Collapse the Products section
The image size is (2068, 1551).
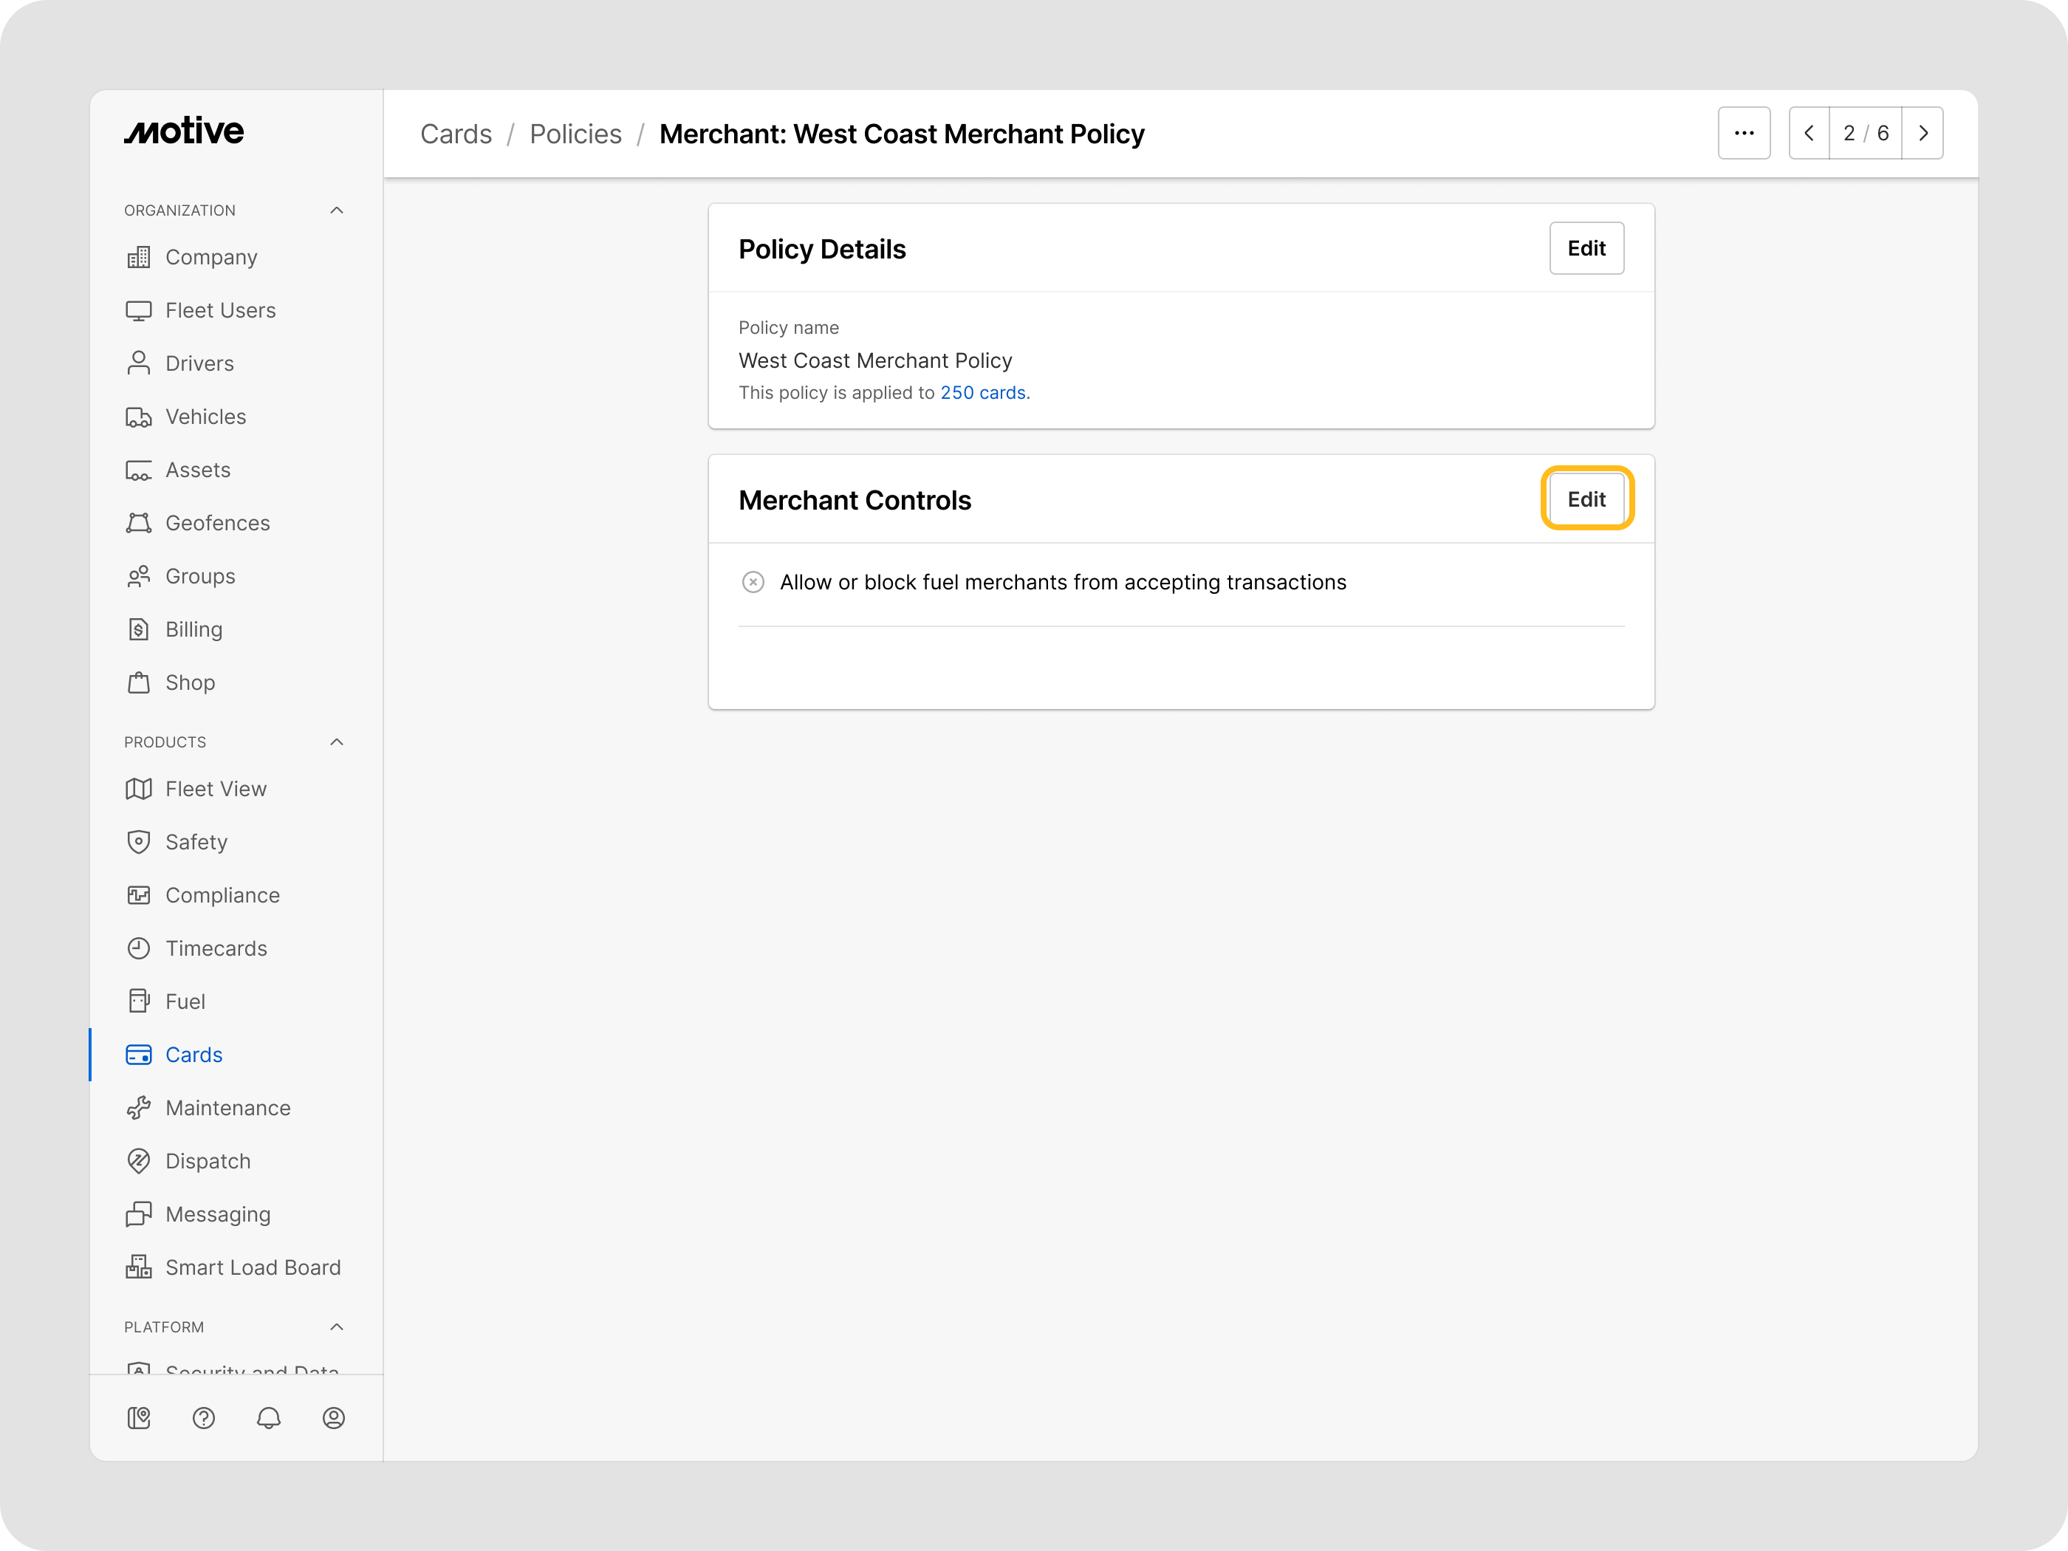coord(337,742)
